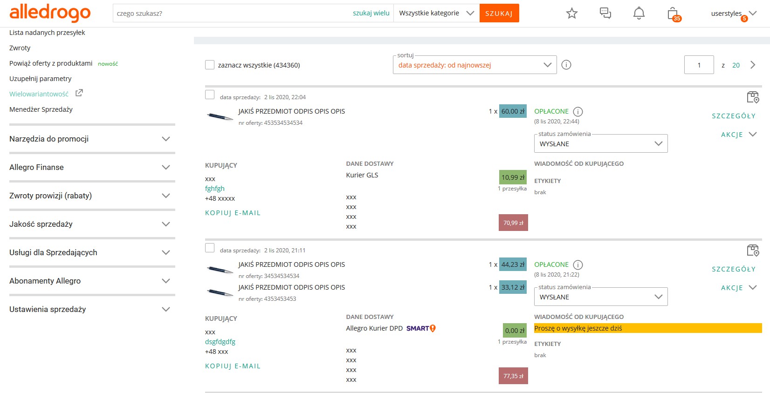770x393 pixels.
Task: Click the orange SZUKAJ button
Action: [x=499, y=14]
